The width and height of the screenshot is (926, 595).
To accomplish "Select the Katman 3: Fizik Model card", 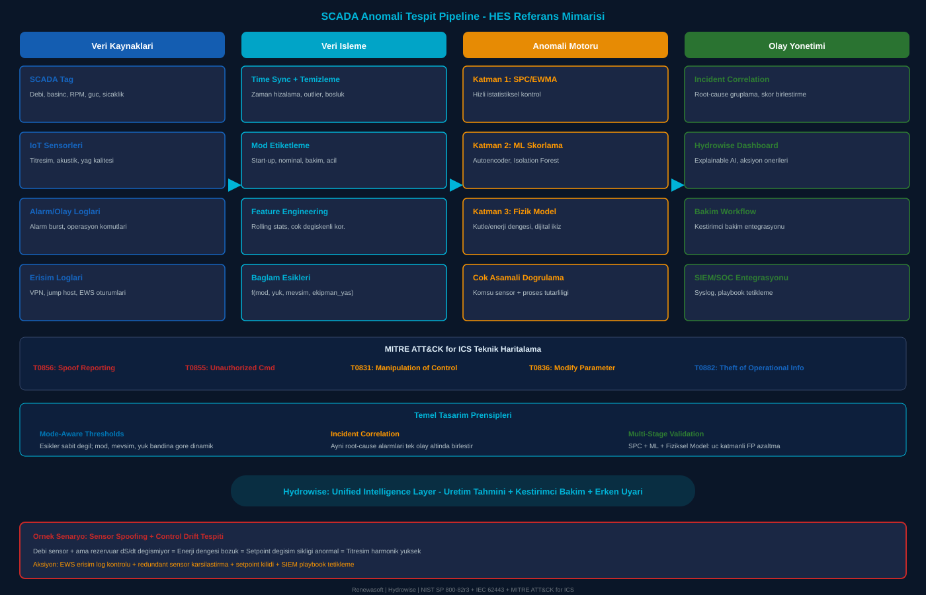I will pyautogui.click(x=566, y=226).
